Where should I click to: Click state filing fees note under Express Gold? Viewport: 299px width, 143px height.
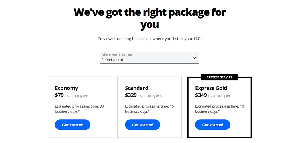[x=220, y=96]
